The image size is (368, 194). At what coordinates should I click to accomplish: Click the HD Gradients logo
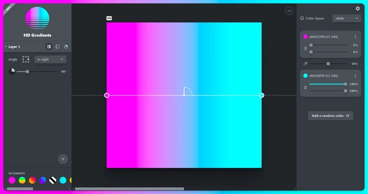coord(37,19)
